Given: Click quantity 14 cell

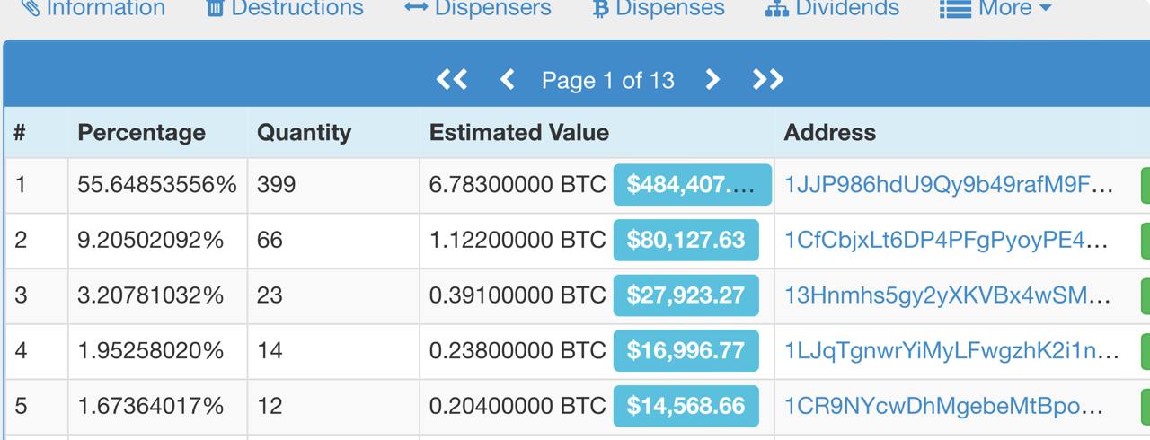Looking at the screenshot, I should coord(333,350).
